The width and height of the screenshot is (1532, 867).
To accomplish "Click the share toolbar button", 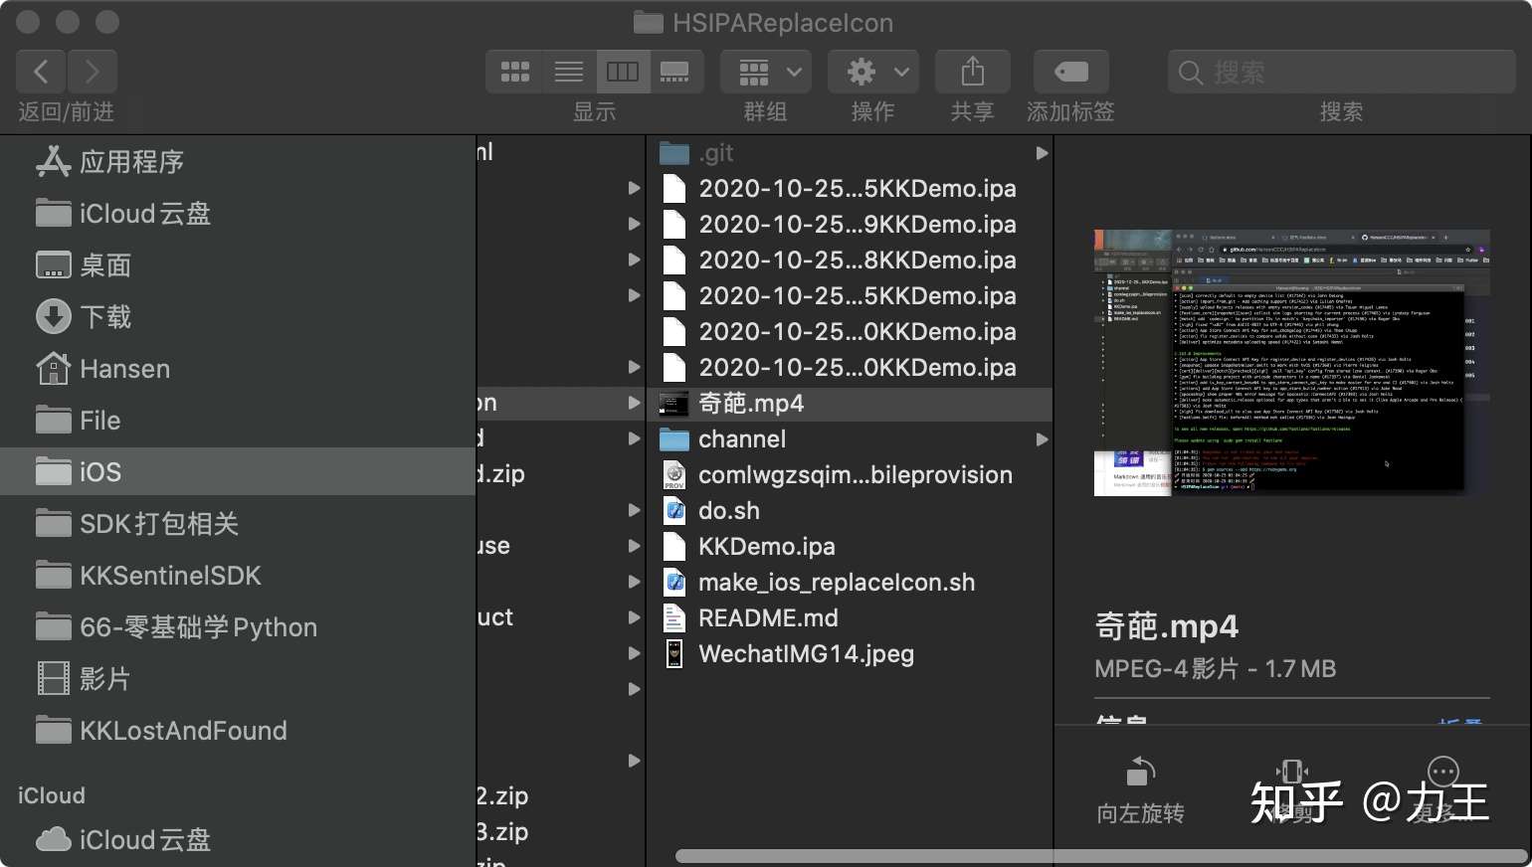I will tap(972, 72).
